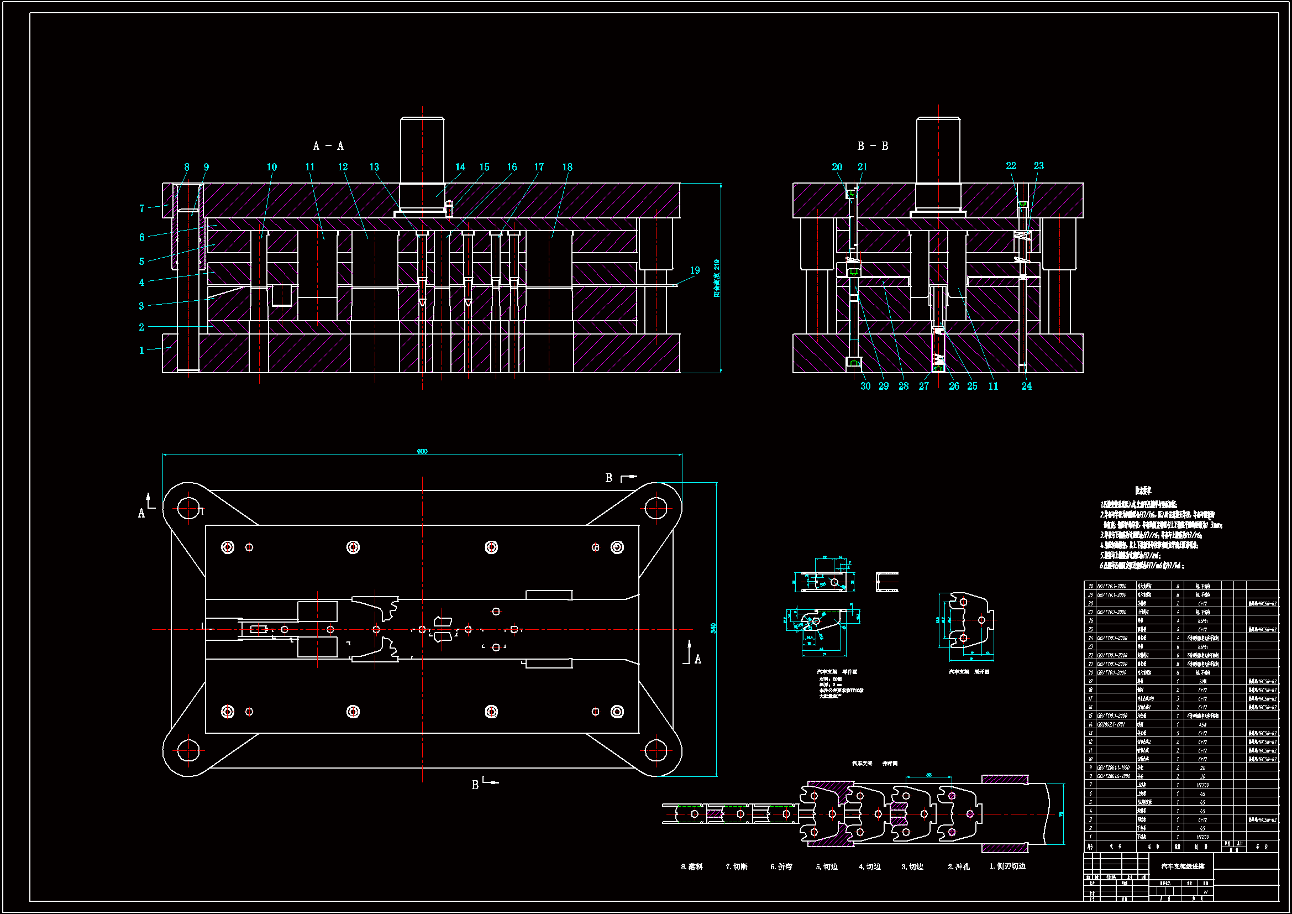Click the 600 width dimension text

point(422,451)
